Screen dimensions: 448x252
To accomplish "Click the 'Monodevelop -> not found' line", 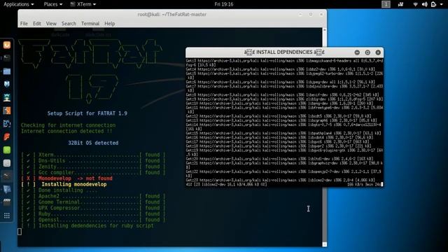I will tap(67, 178).
